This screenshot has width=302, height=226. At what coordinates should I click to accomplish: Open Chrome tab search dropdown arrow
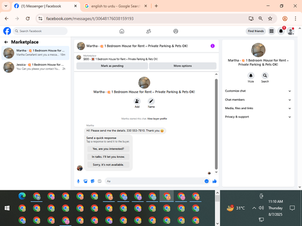[6, 6]
